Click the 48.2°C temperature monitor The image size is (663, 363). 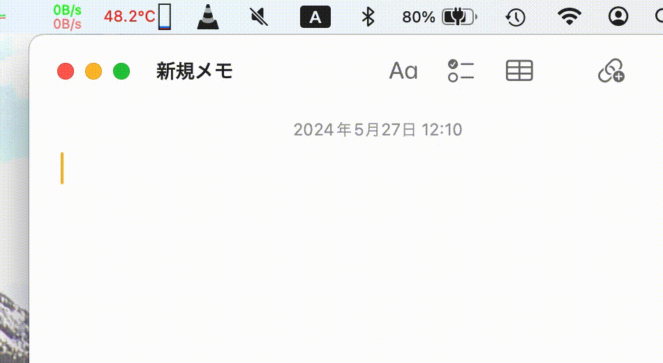click(138, 17)
